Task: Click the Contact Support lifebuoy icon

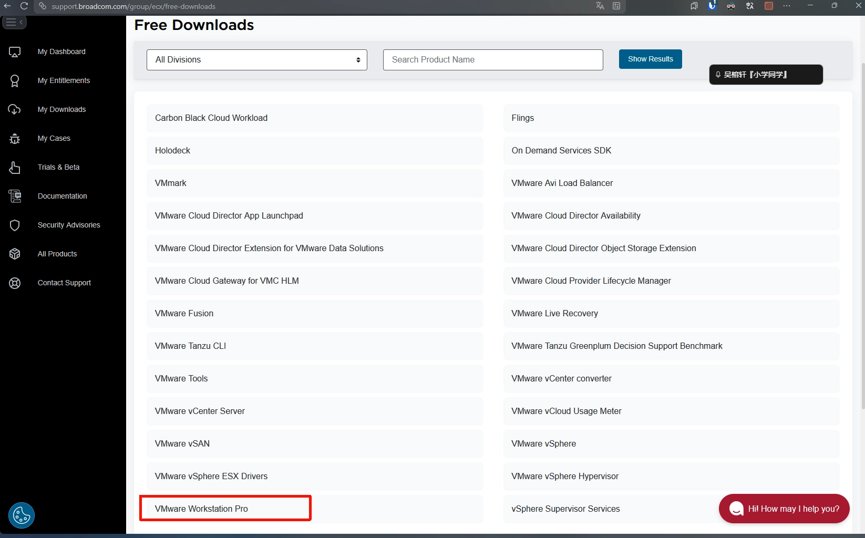Action: click(15, 283)
